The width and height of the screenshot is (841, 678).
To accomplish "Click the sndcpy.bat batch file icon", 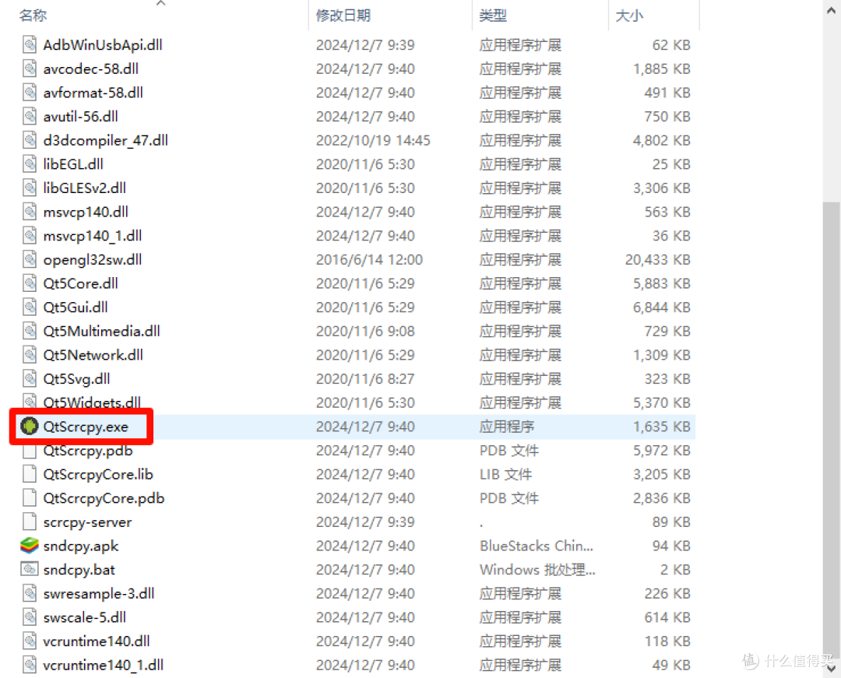I will pos(30,569).
